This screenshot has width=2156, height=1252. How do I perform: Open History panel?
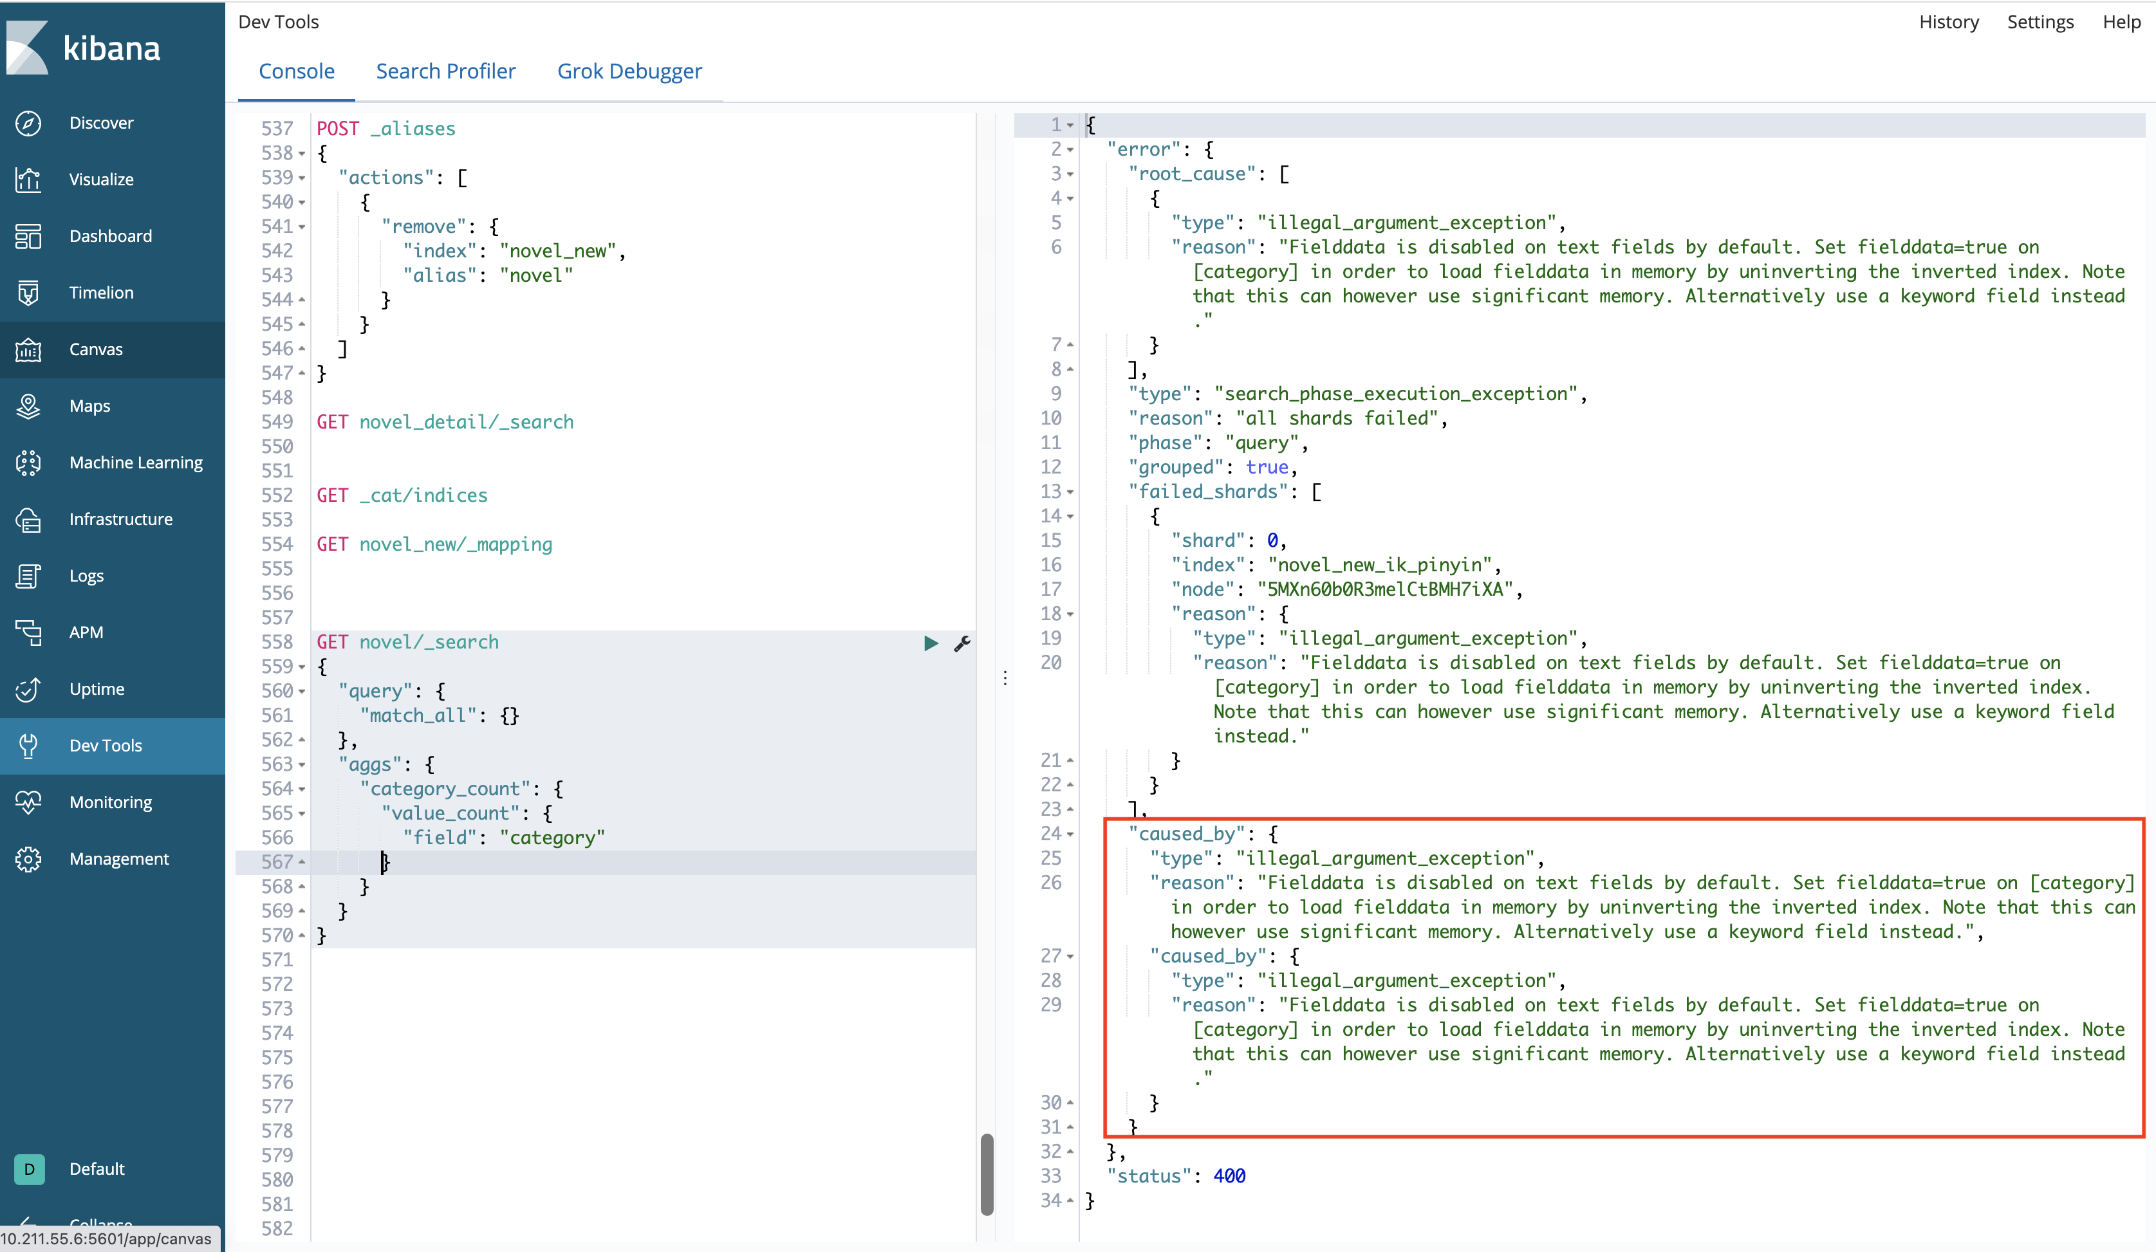pos(1948,21)
